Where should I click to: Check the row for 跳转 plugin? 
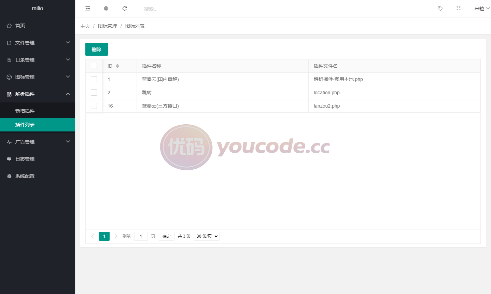coord(94,93)
